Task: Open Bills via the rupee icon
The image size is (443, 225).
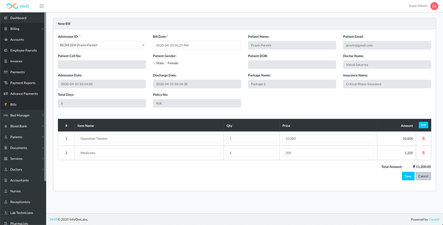Action: 6,104
